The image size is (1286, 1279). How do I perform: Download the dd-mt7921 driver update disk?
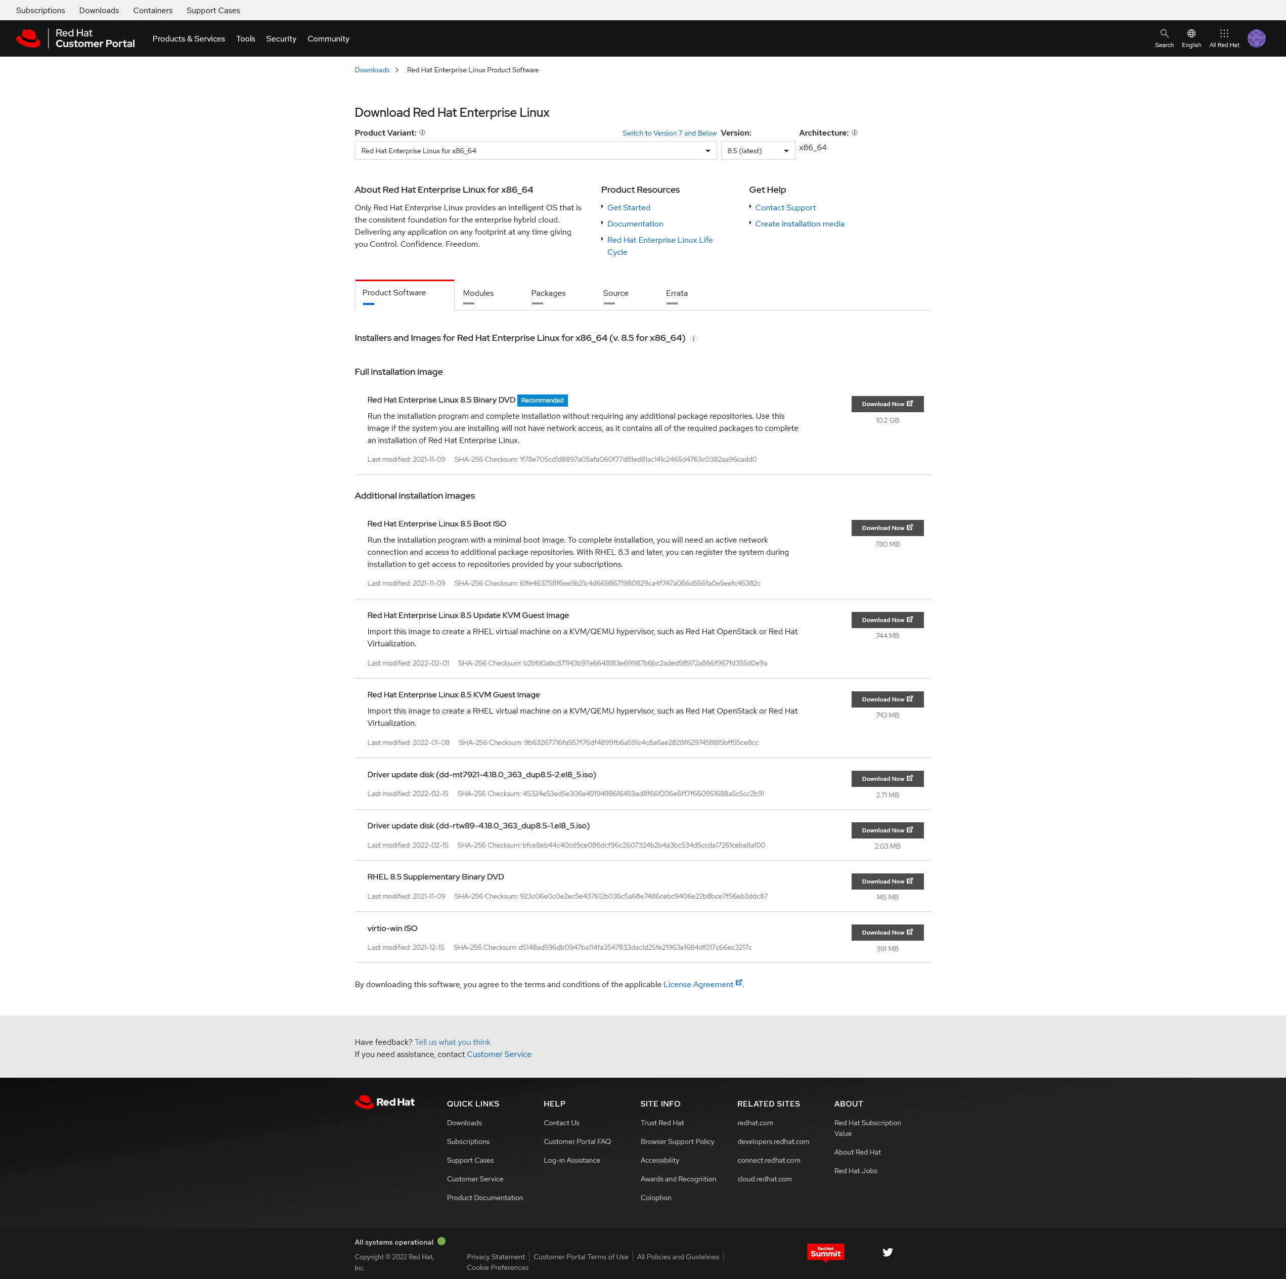(888, 778)
